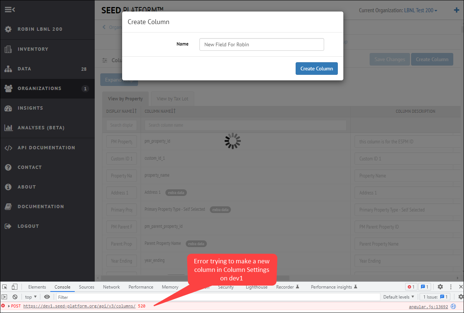The image size is (464, 313).
Task: Open DevTools settings via the gear icon
Action: click(x=440, y=287)
